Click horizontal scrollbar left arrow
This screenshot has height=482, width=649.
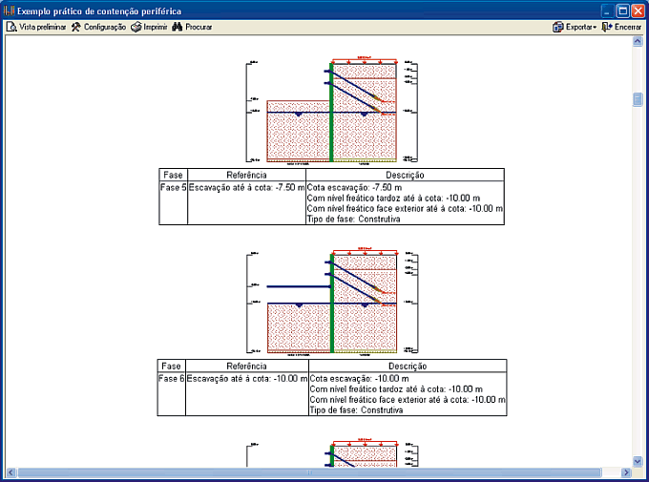coord(10,472)
